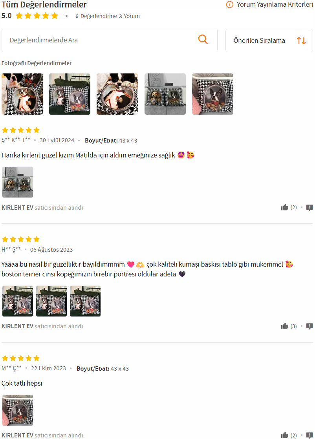Like the 06 Ağustos 2023 review
Screen dimensions: 315x439
coord(285,326)
